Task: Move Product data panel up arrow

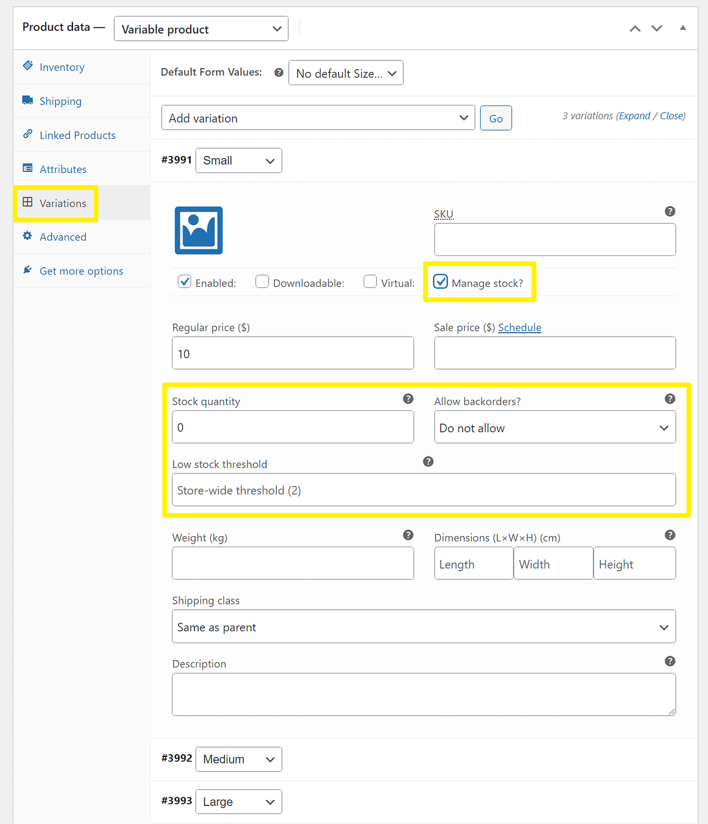Action: pos(635,29)
